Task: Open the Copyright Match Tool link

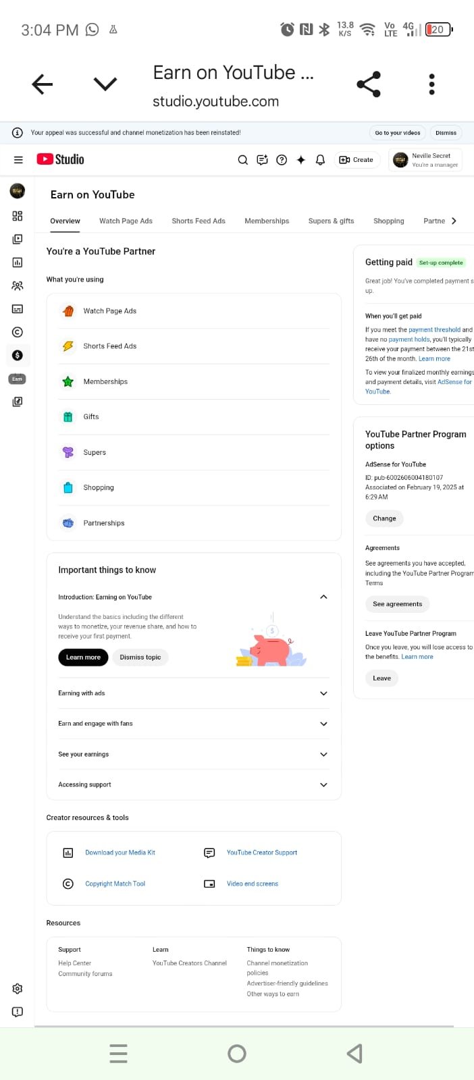Action: coord(115,884)
